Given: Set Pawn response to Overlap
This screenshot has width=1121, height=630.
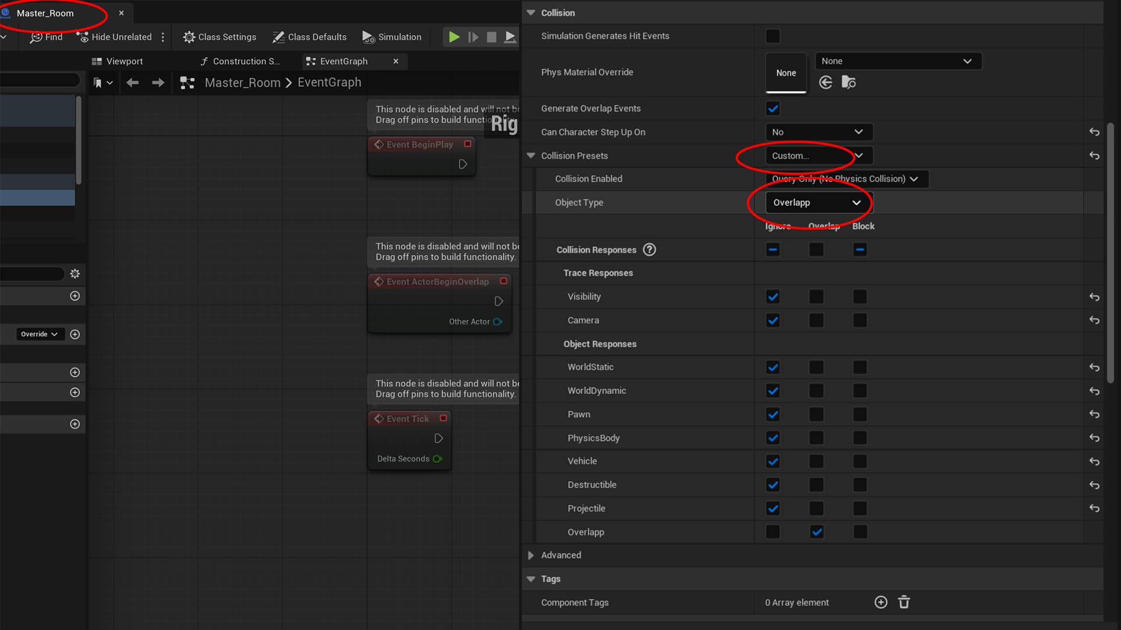Looking at the screenshot, I should click(816, 414).
